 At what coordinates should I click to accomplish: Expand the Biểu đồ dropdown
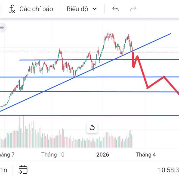coord(81,9)
